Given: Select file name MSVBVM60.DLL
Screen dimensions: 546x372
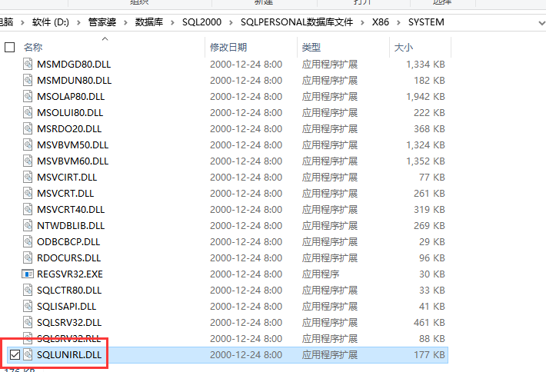Looking at the screenshot, I should pos(73,161).
